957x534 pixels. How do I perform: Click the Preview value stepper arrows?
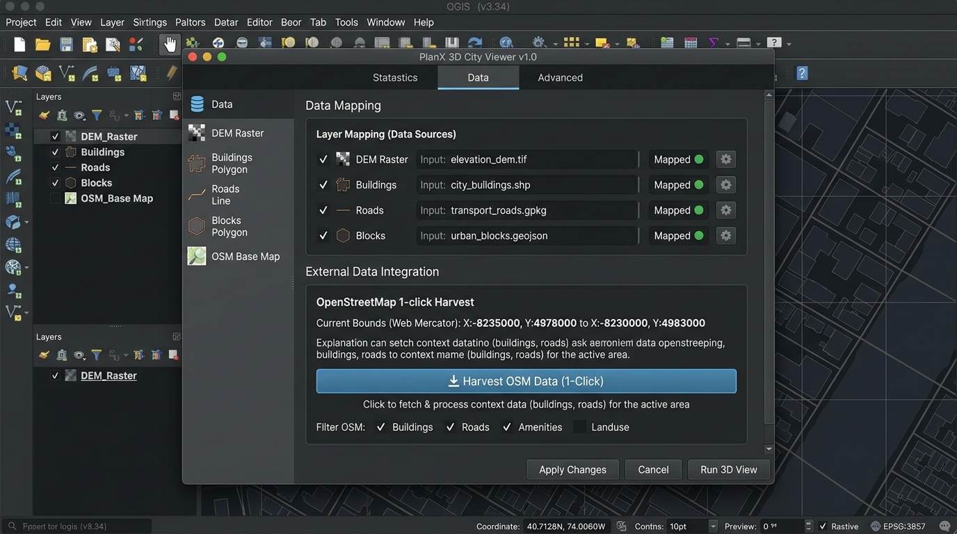[x=808, y=526]
